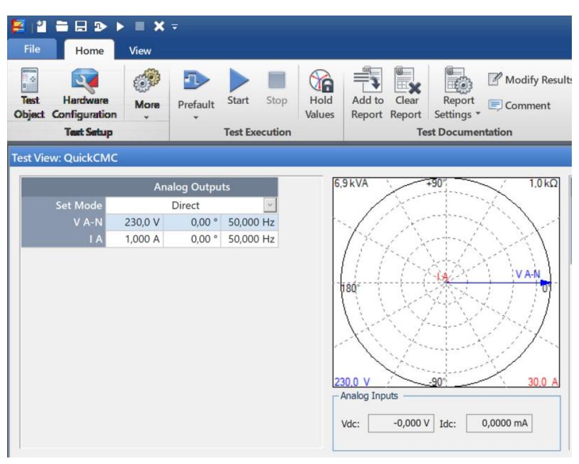Viewport: 579px width, 464px height.
Task: Select the I A row header
Action: click(x=63, y=239)
